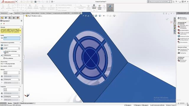
Task: Click the SOLIDWORKS help search box
Action: pyautogui.click(x=159, y=1)
